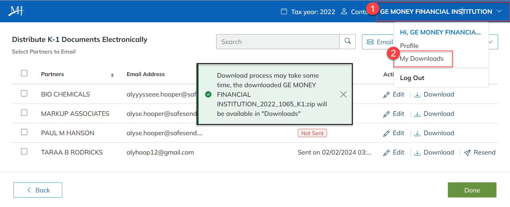Open Profile from the user menu
This screenshot has width=510, height=207.
[409, 46]
